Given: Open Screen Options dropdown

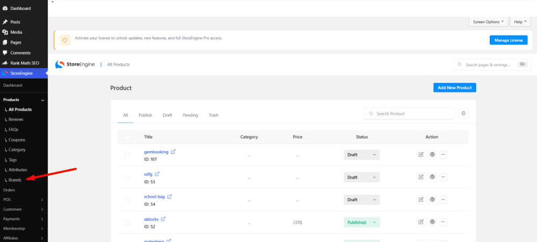Looking at the screenshot, I should (x=488, y=22).
